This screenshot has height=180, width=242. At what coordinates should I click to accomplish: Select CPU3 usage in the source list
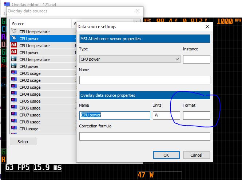tap(43, 87)
